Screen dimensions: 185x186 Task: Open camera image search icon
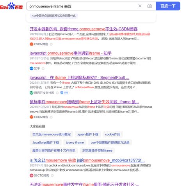[x=149, y=6]
